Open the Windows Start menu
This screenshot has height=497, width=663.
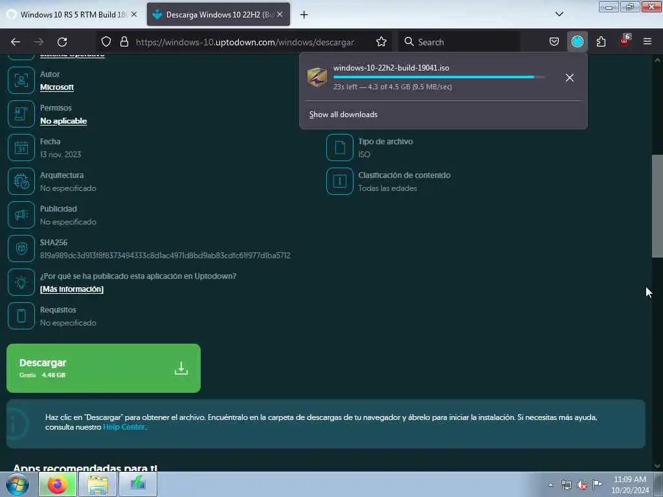(17, 484)
